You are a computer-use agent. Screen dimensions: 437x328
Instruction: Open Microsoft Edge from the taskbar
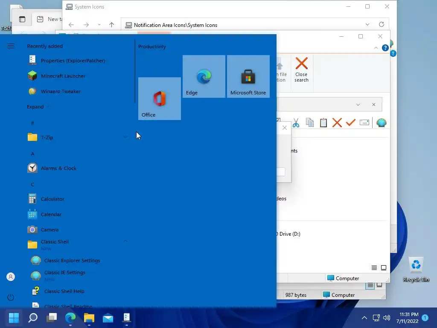tap(70, 317)
